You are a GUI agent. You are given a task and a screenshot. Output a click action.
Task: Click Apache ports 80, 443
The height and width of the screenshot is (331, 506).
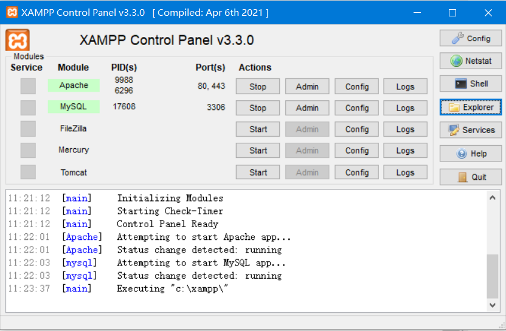212,86
